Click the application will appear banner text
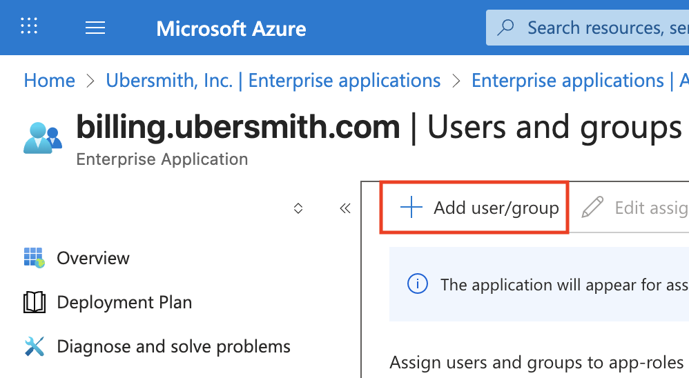This screenshot has height=378, width=689. [563, 284]
